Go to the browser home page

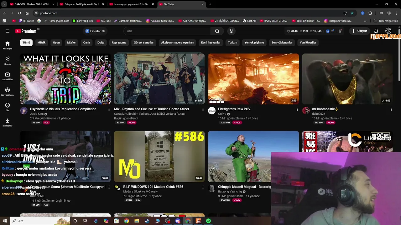tap(27, 13)
